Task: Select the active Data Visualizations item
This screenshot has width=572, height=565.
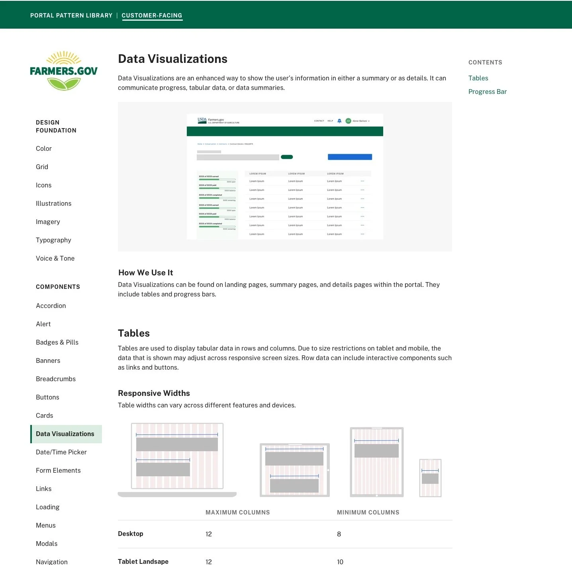Action: 66,434
